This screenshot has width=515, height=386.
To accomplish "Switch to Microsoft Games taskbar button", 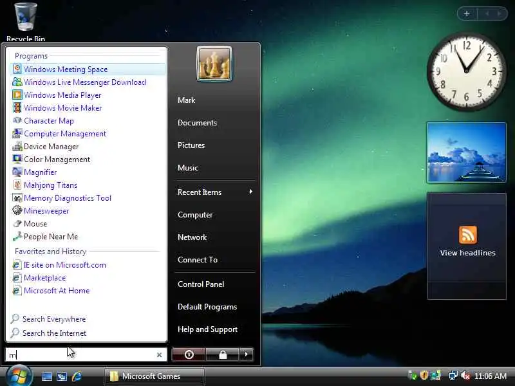I will pos(154,376).
